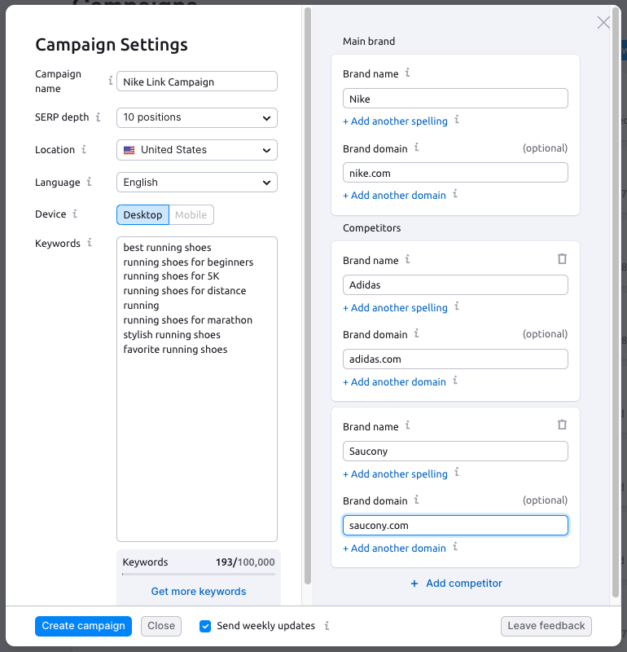Click info icon next to Nike Brand name

point(408,73)
